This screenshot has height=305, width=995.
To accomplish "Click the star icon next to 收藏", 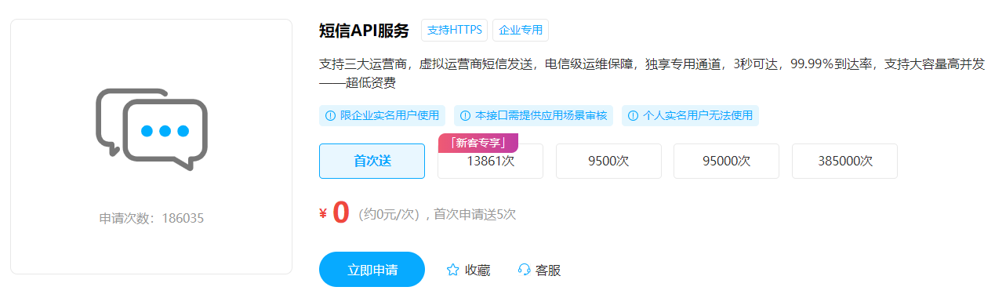I will coord(452,270).
